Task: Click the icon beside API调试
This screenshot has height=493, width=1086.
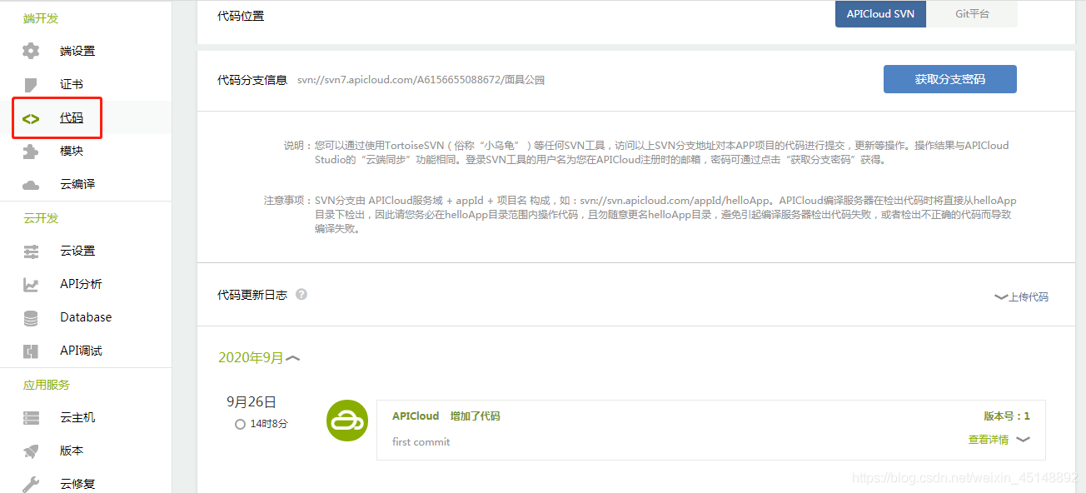Action: (x=31, y=351)
